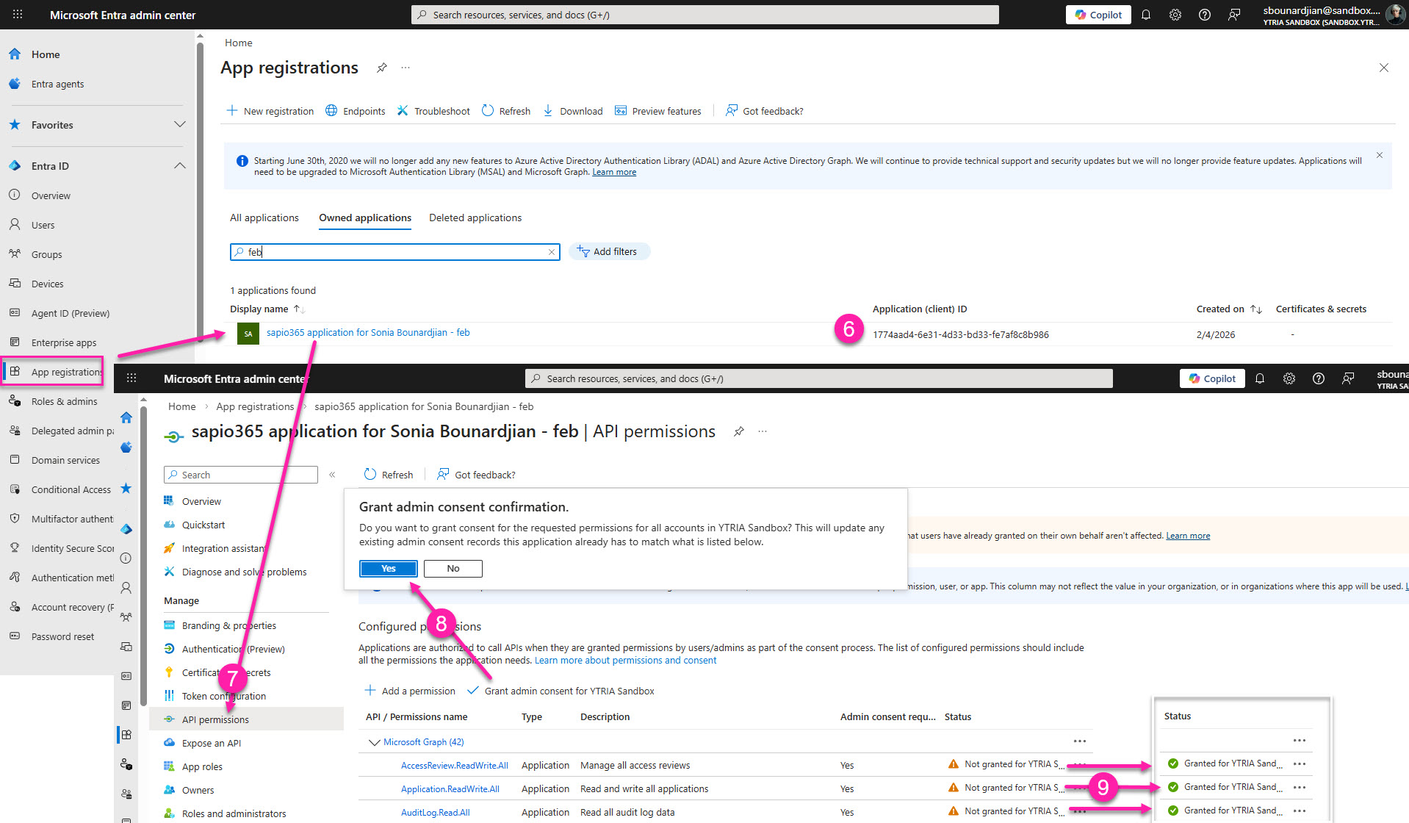Click the Copilot button in top header
1409x823 pixels.
pyautogui.click(x=1098, y=15)
